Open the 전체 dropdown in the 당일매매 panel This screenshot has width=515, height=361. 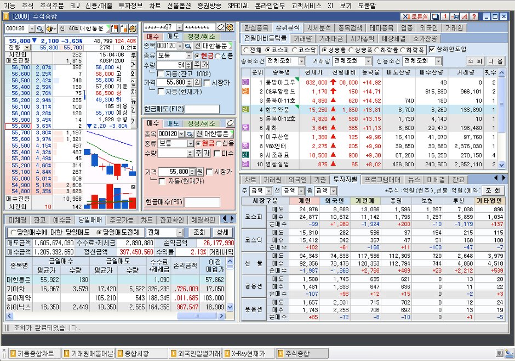pyautogui.click(x=180, y=233)
